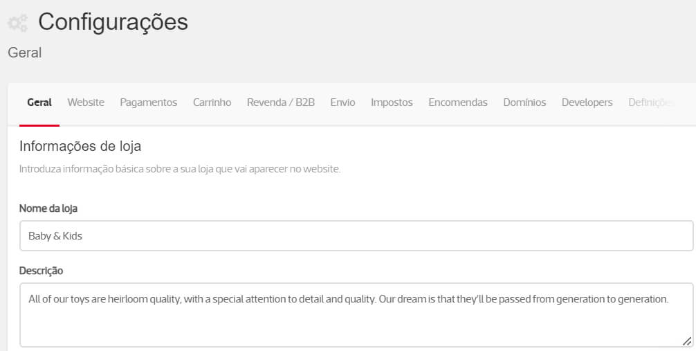Switch to the Developers tab

[587, 102]
